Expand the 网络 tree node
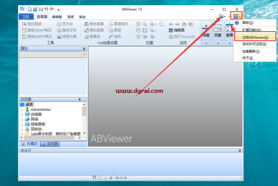Viewport: 278px width, 186px height. click(x=22, y=120)
